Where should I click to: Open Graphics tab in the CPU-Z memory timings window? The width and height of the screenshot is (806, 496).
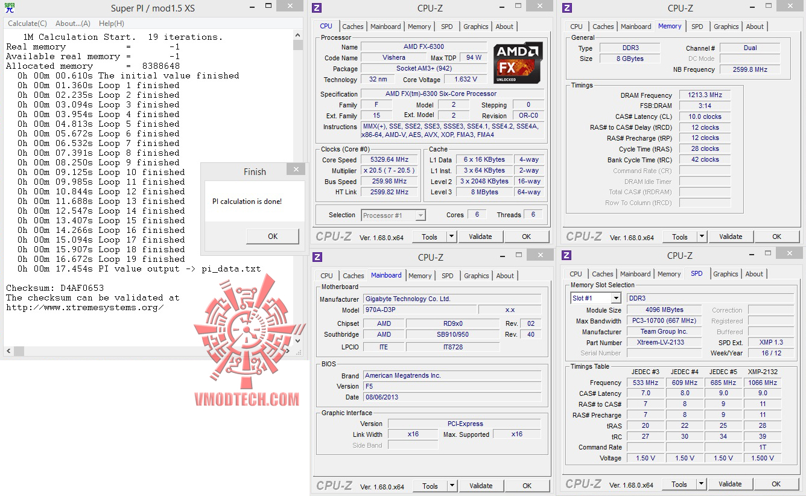point(726,27)
